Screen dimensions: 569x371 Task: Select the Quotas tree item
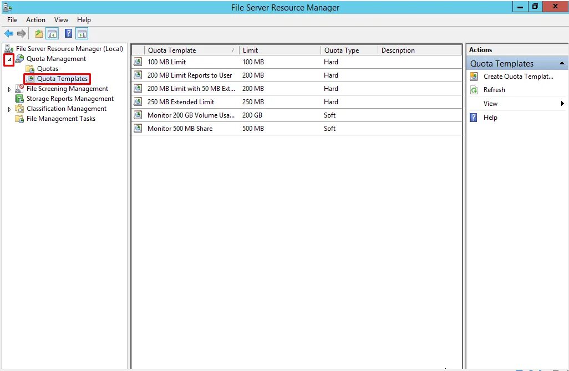(x=48, y=69)
